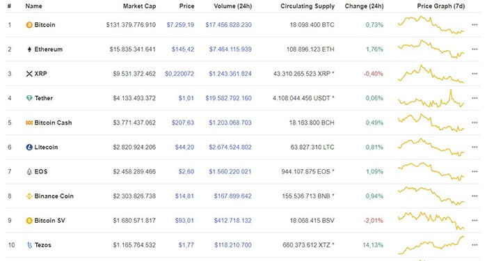Click Ethereum price $145,42
The height and width of the screenshot is (261, 487).
coord(183,49)
